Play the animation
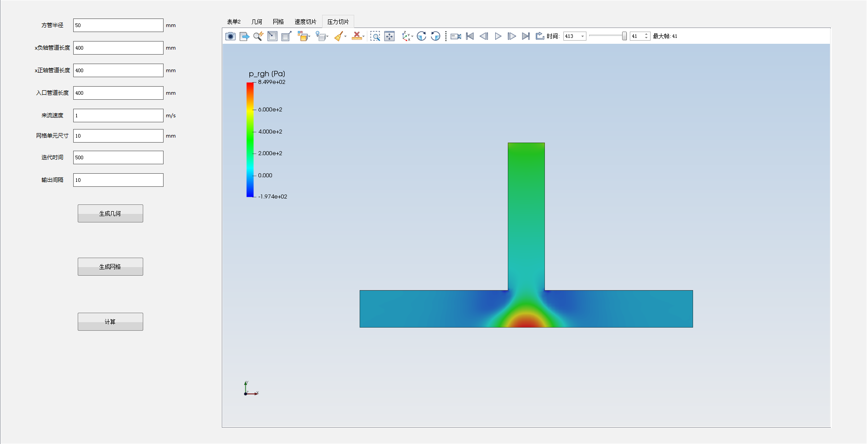867x444 pixels. (498, 36)
